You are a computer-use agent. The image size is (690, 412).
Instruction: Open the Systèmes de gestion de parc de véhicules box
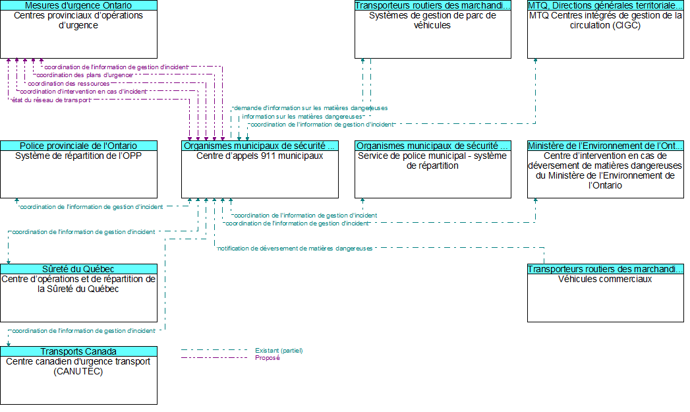click(x=432, y=34)
